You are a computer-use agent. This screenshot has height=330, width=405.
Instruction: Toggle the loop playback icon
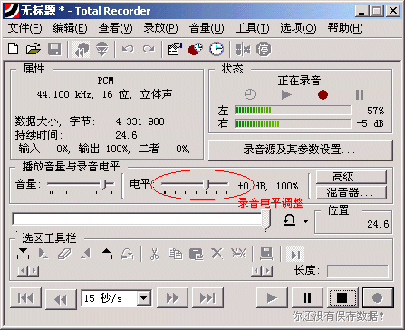pyautogui.click(x=290, y=220)
